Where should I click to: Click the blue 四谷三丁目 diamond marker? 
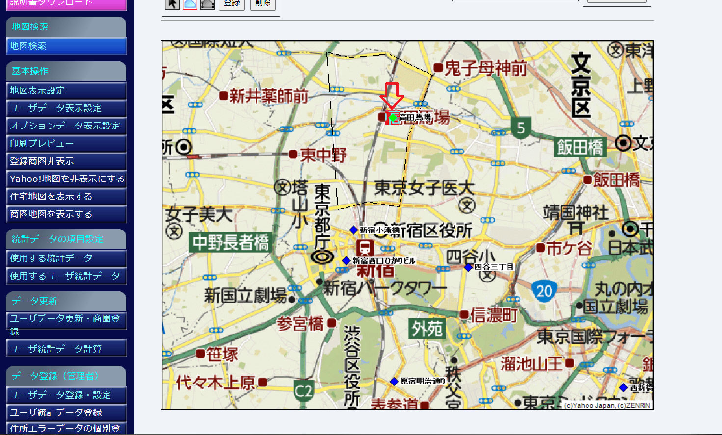coord(468,267)
